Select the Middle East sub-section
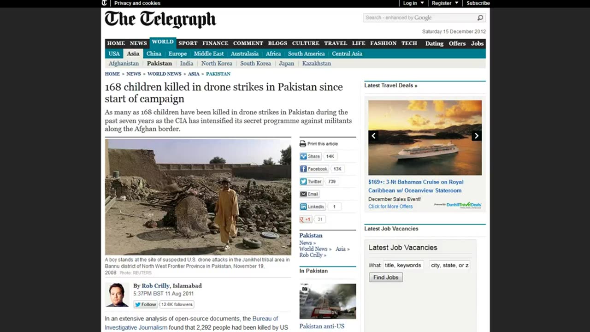 click(209, 53)
